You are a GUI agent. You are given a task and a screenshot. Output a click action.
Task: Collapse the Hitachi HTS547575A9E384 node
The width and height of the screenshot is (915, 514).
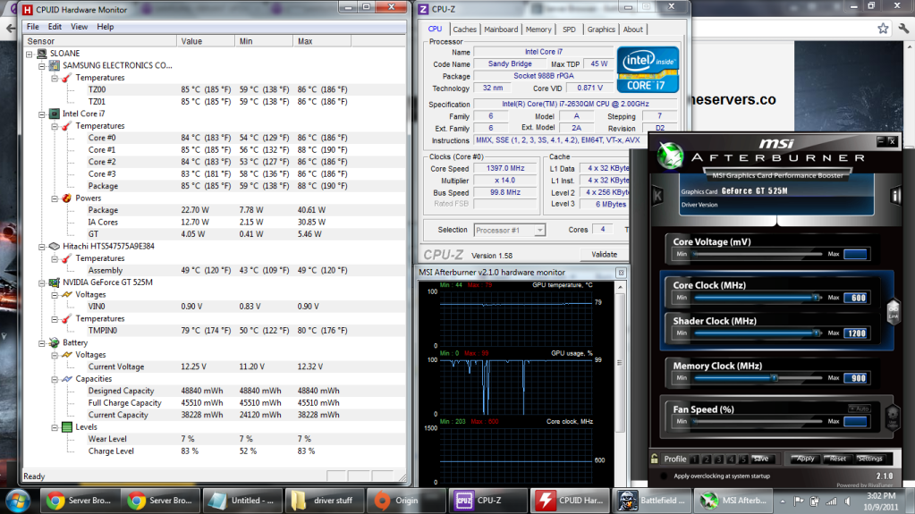coord(42,247)
